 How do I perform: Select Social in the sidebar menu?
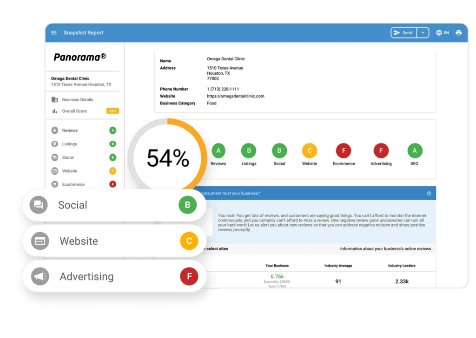coord(68,157)
